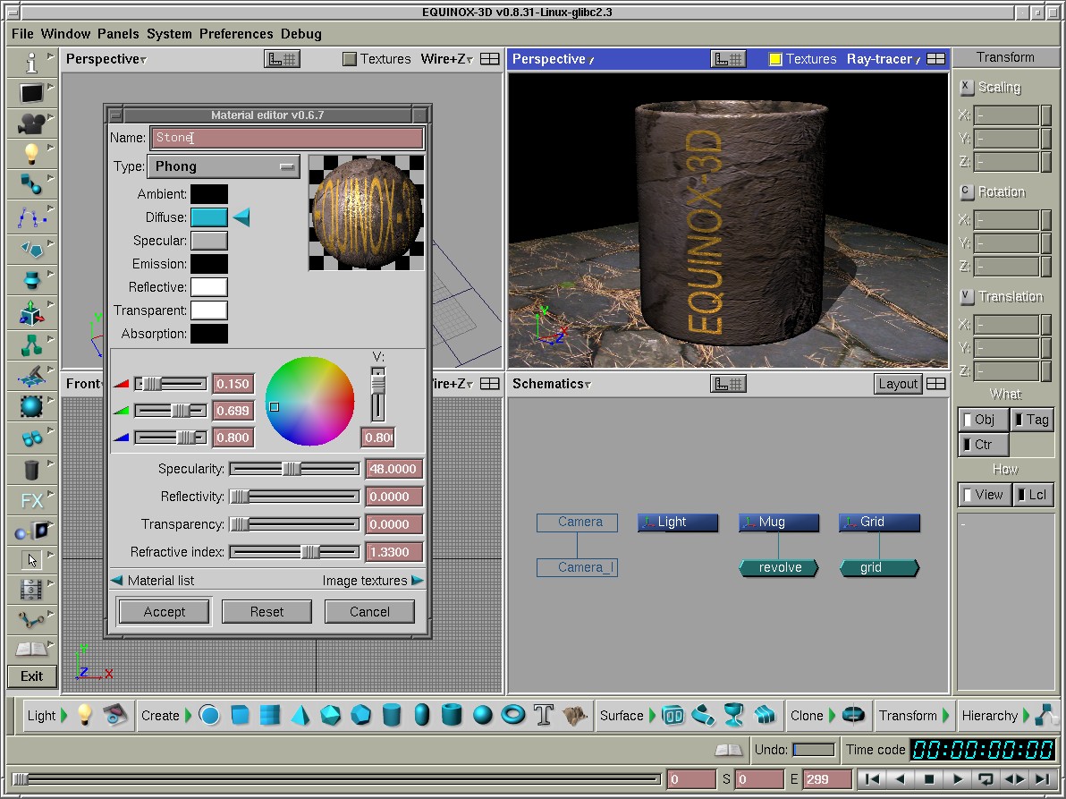Click the goblet revolve icon in Surface toolbar
This screenshot has height=799, width=1066.
tap(733, 715)
